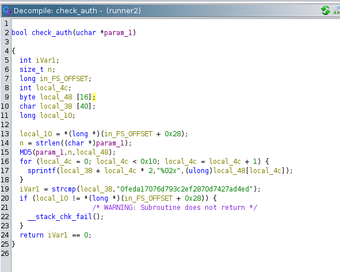Click the "%02x" format string
This screenshot has width=340, height=272.
pyautogui.click(x=170, y=171)
